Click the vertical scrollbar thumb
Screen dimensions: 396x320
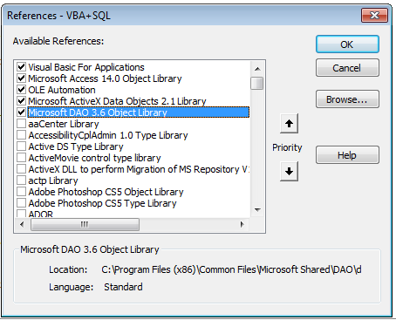(257, 84)
